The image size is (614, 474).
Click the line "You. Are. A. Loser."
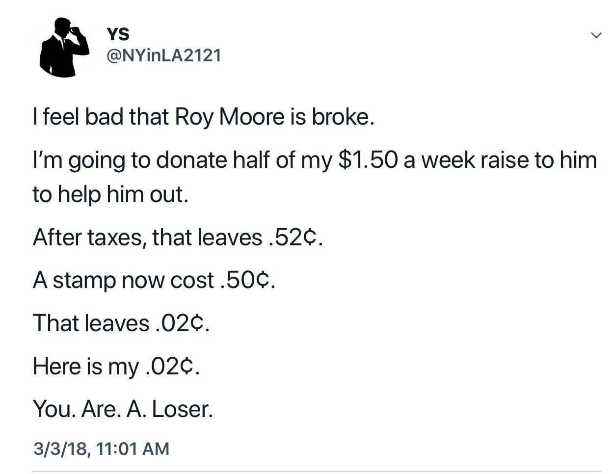[123, 409]
